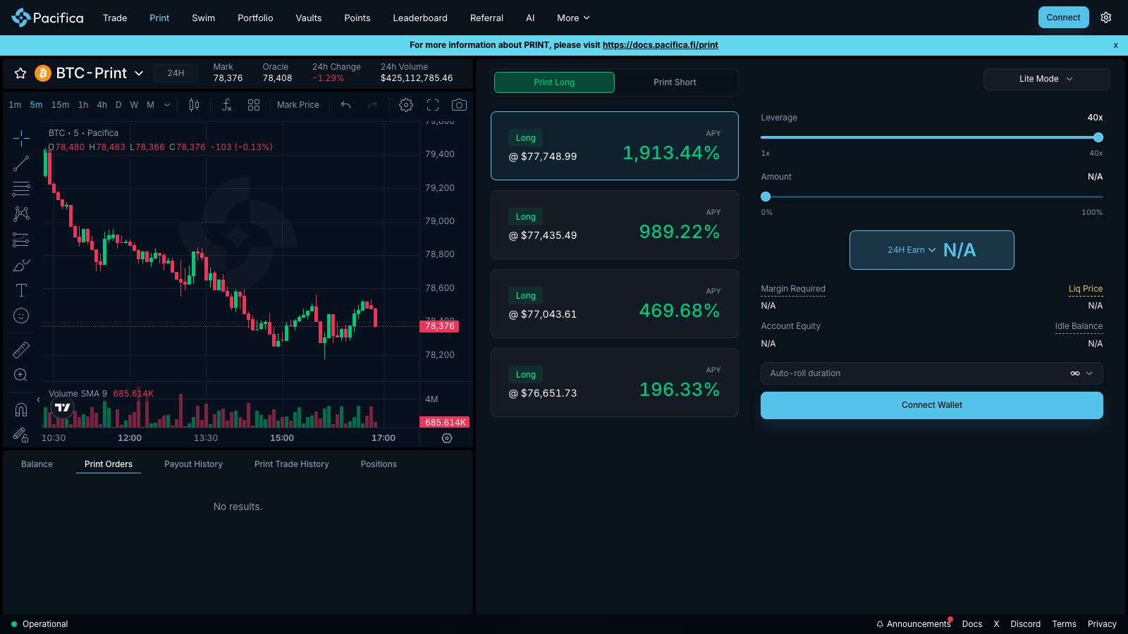Click the Connect button in header
The width and height of the screenshot is (1128, 634).
pos(1063,18)
